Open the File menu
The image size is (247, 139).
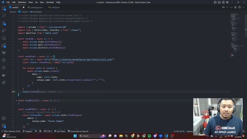[x=8, y=2]
